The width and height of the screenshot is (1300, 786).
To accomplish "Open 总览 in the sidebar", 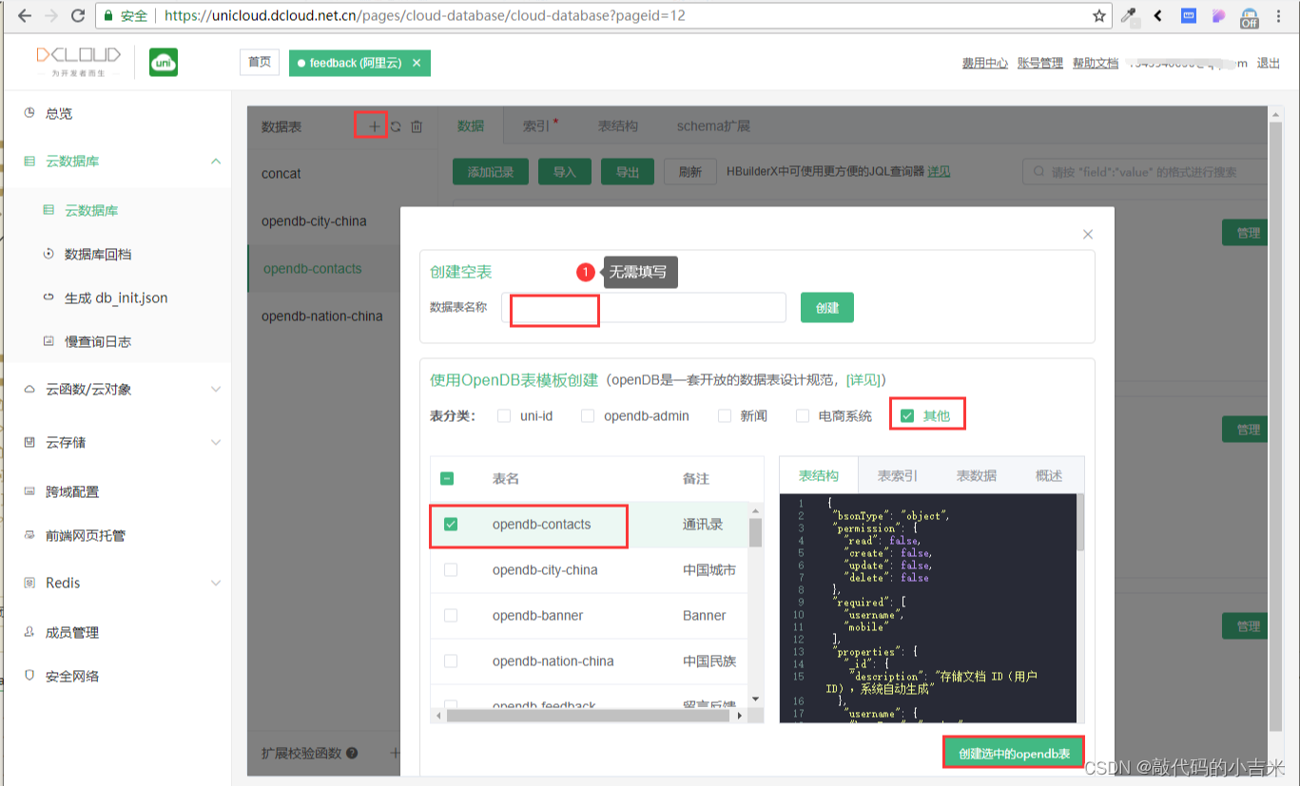I will coord(59,113).
